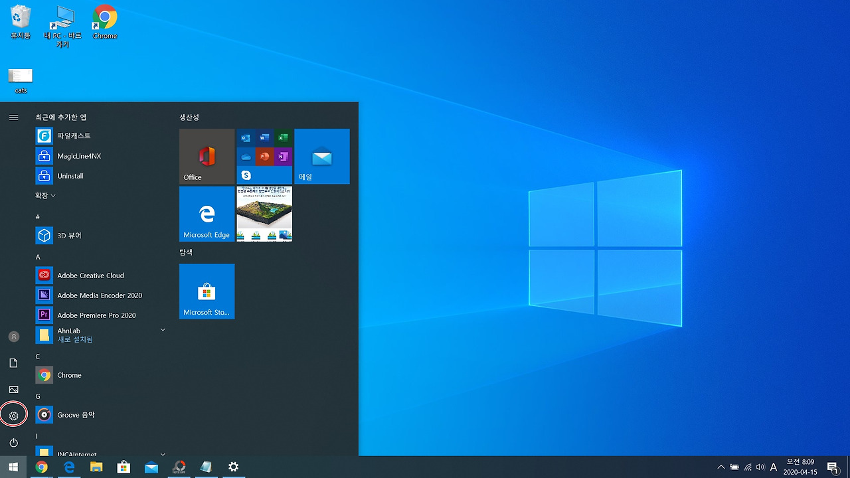Open the Office tile
The width and height of the screenshot is (850, 478).
[x=207, y=156]
